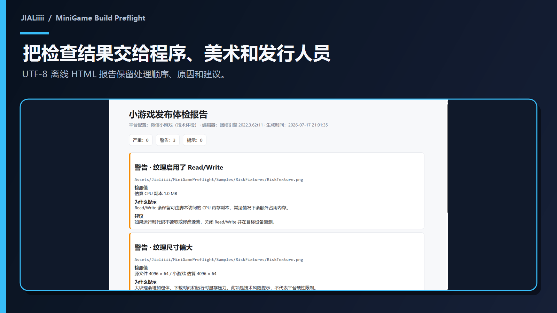This screenshot has height=313, width=557.
Task: Click the 源文件 4096 × 64 detected value
Action: click(x=175, y=274)
